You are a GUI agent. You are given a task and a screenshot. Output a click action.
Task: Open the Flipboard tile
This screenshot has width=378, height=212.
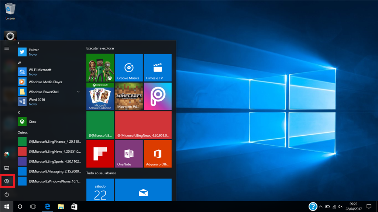pos(100,154)
